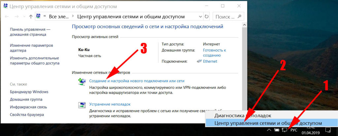
Task: Click the up one level arrow
Action: 31,16
